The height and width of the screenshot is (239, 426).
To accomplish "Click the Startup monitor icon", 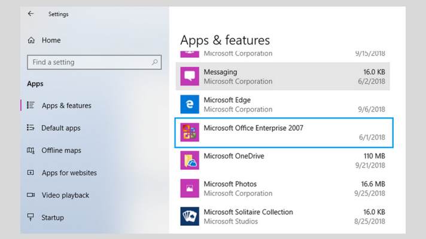I will 31,217.
